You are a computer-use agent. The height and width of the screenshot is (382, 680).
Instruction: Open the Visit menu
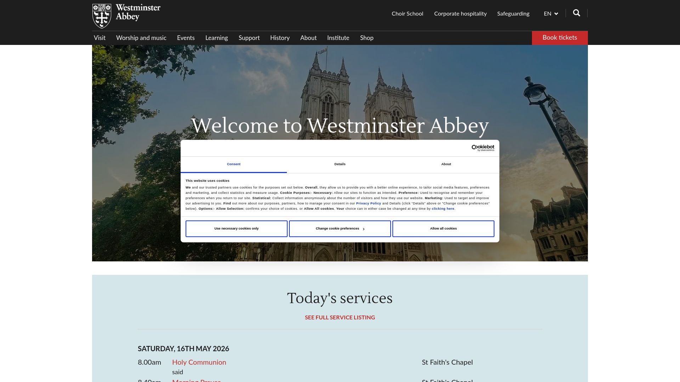(100, 38)
